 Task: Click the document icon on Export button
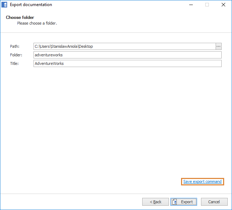pyautogui.click(x=175, y=202)
